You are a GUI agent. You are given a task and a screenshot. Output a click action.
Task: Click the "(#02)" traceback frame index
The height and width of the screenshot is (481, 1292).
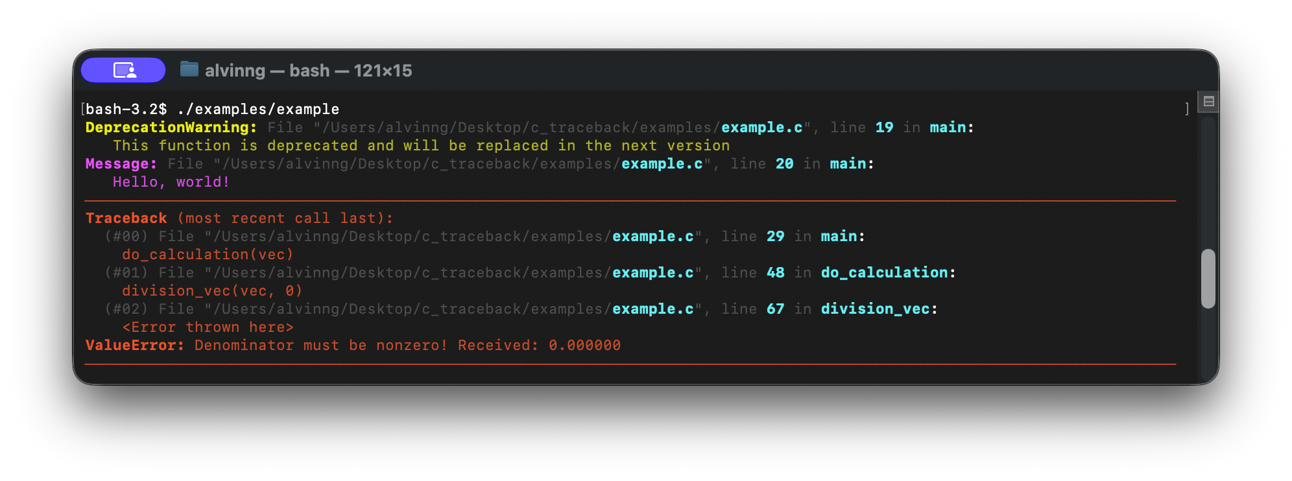click(126, 309)
